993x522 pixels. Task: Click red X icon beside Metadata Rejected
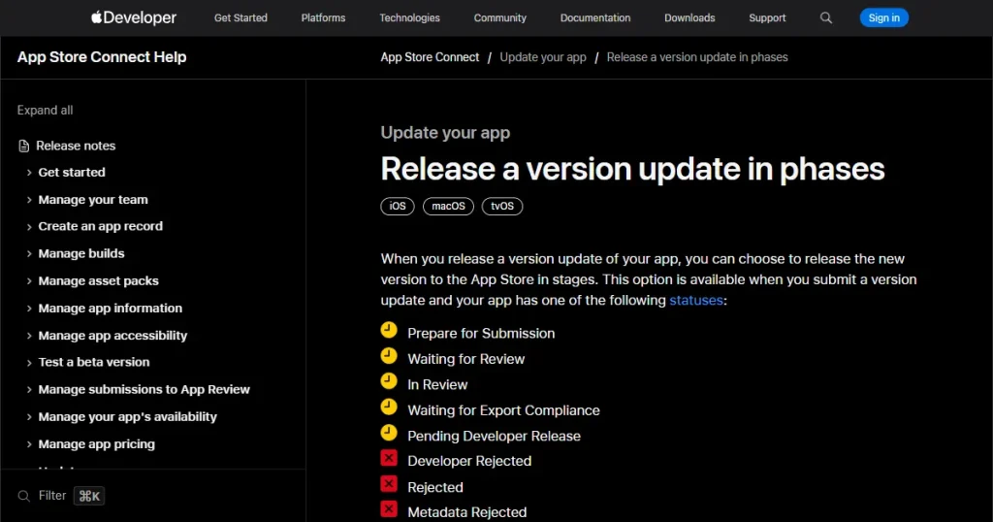tap(389, 509)
